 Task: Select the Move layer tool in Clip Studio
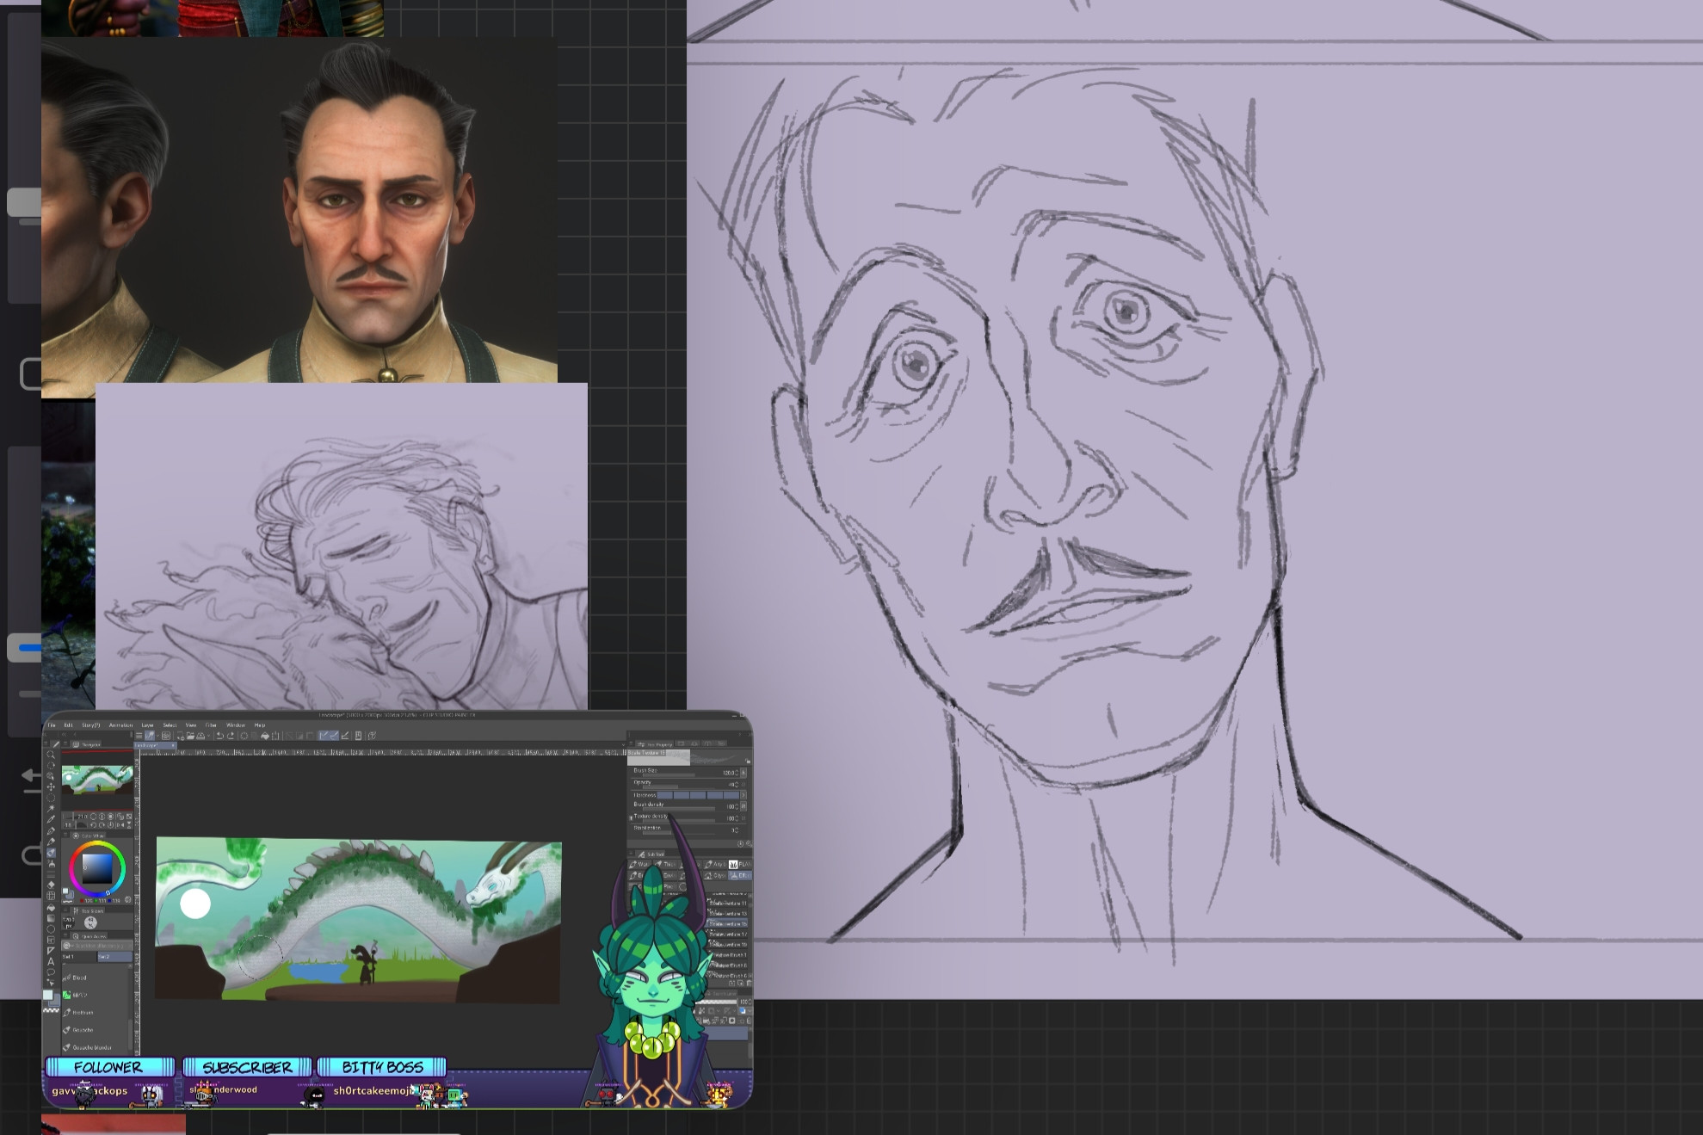[x=51, y=786]
